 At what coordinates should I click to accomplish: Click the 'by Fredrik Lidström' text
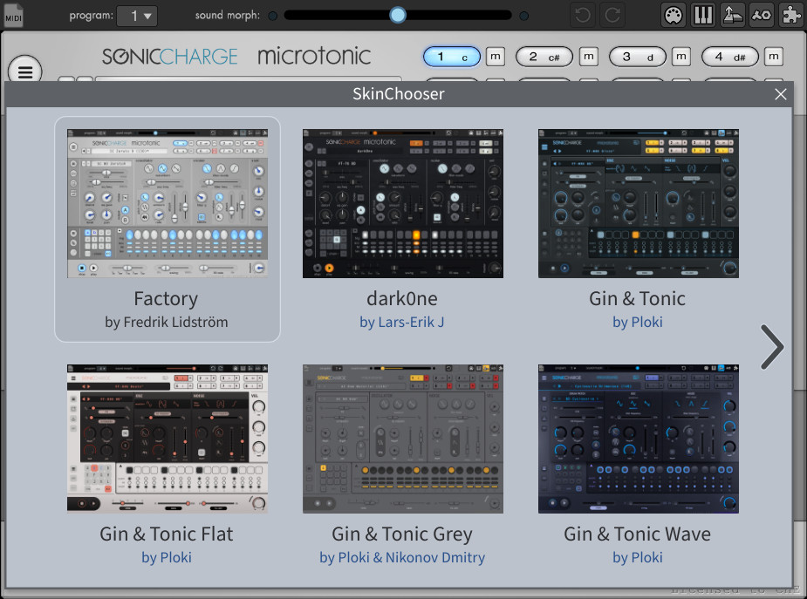(x=167, y=323)
